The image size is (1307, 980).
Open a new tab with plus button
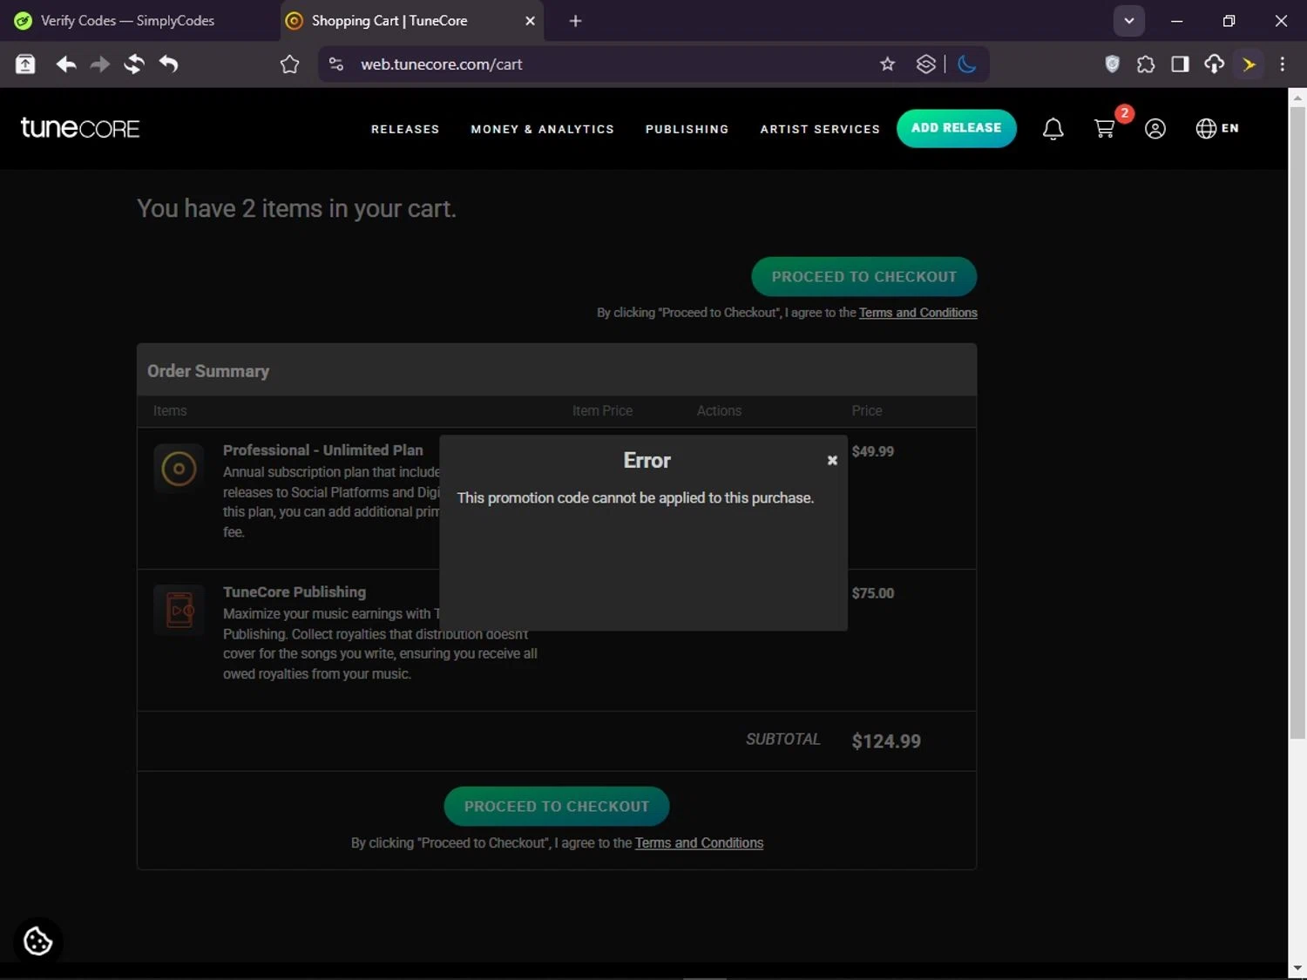point(575,21)
